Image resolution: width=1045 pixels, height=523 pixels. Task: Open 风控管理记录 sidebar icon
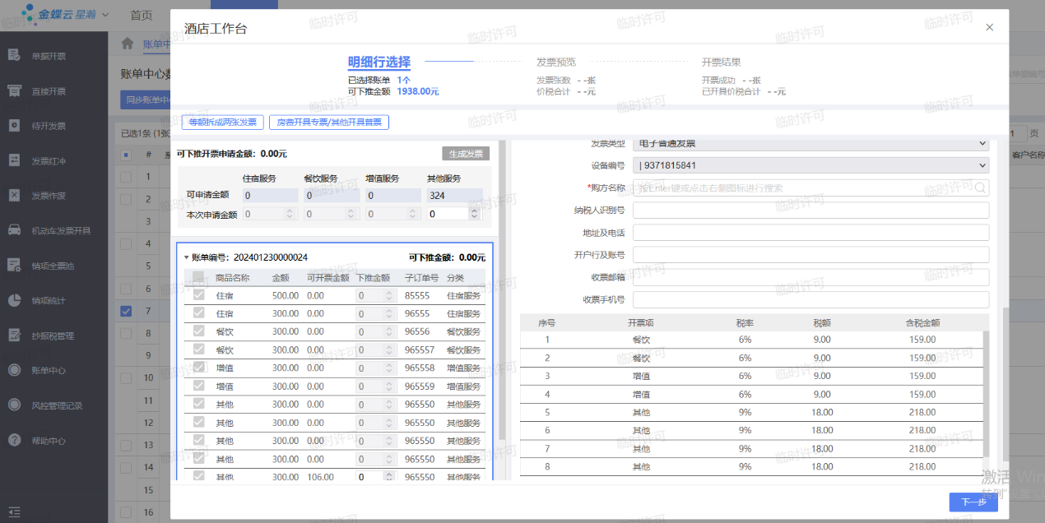click(14, 405)
